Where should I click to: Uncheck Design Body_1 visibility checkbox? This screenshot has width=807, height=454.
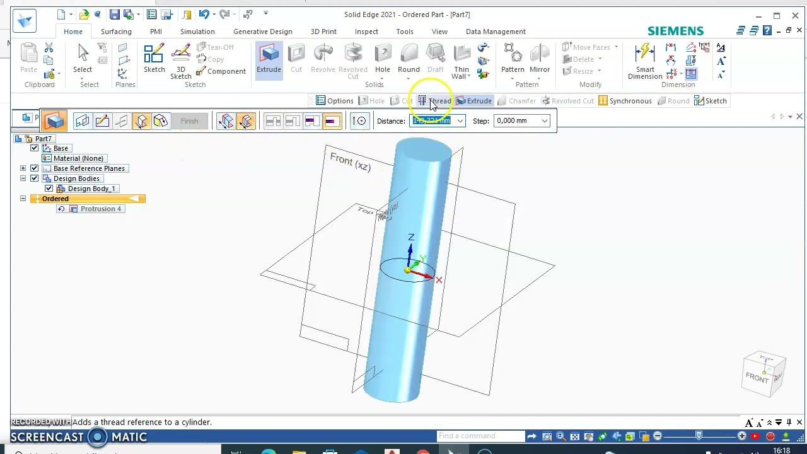click(x=49, y=189)
